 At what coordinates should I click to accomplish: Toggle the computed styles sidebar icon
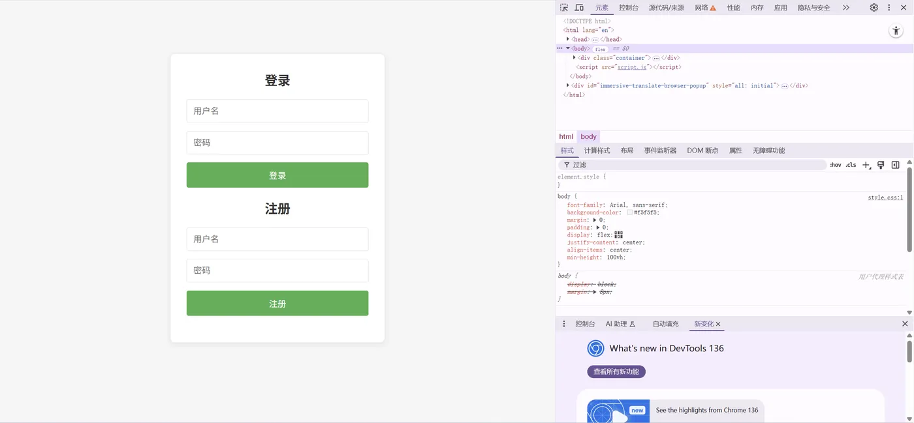click(895, 165)
